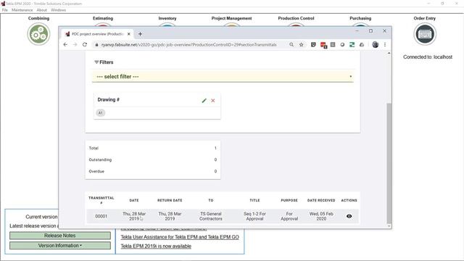This screenshot has height=261, width=464.
Task: Click the padlock site info icon
Action: pyautogui.click(x=96, y=45)
